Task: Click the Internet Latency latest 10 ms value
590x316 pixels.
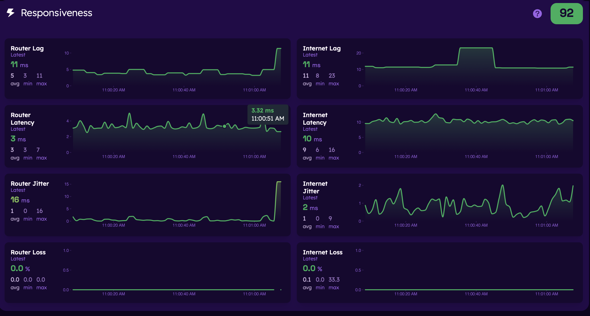Action: click(x=312, y=139)
